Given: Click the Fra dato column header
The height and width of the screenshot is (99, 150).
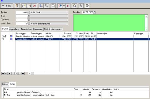Looking at the screenshot, I should point(66,34).
